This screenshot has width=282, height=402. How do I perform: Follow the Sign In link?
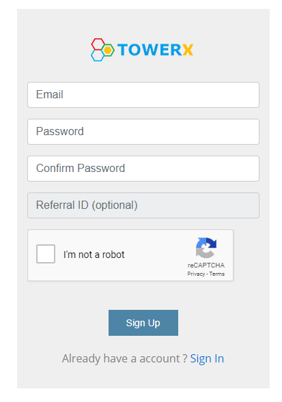tap(207, 358)
